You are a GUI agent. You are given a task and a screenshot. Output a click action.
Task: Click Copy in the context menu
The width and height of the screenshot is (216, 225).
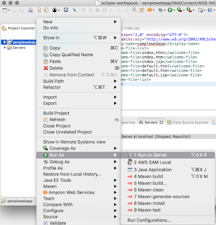coord(79,48)
